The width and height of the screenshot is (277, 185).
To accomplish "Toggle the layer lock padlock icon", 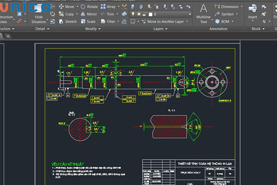I will point(144,14).
